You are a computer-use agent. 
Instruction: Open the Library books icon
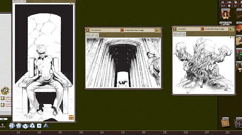tap(239, 123)
